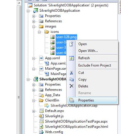Choose Exclude From Project
121x134 pixels.
pos(95,65)
